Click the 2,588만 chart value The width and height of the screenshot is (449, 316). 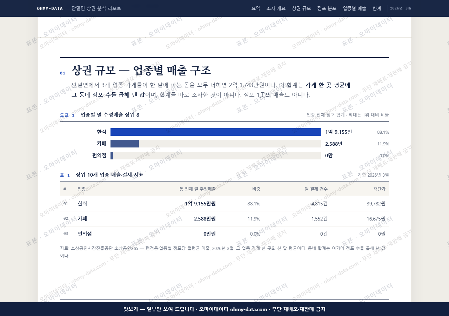[334, 144]
